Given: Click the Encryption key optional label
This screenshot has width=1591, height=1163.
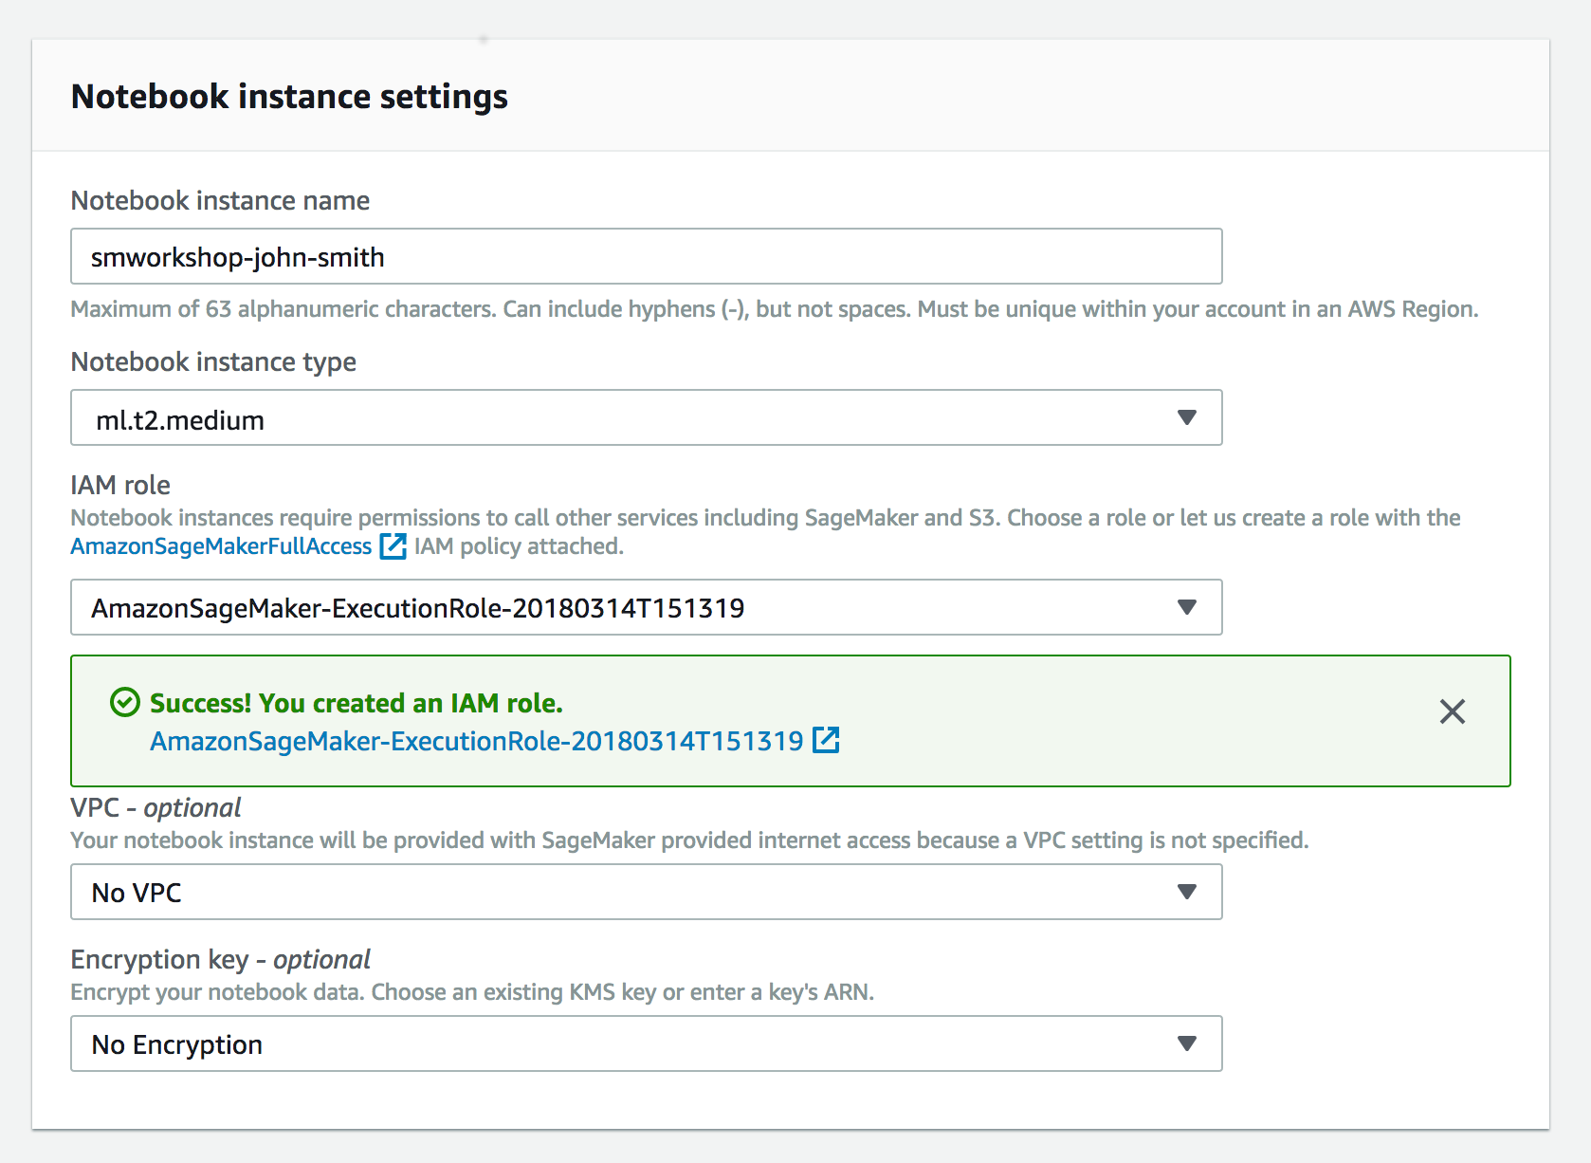Looking at the screenshot, I should tap(220, 960).
